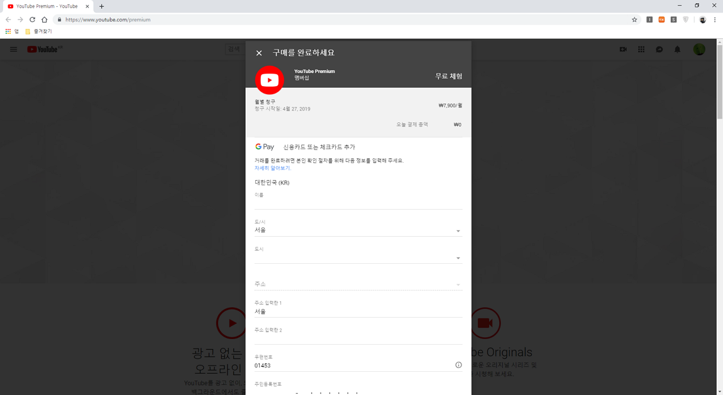Click the Google Pay logo
The height and width of the screenshot is (395, 723).
(x=265, y=147)
